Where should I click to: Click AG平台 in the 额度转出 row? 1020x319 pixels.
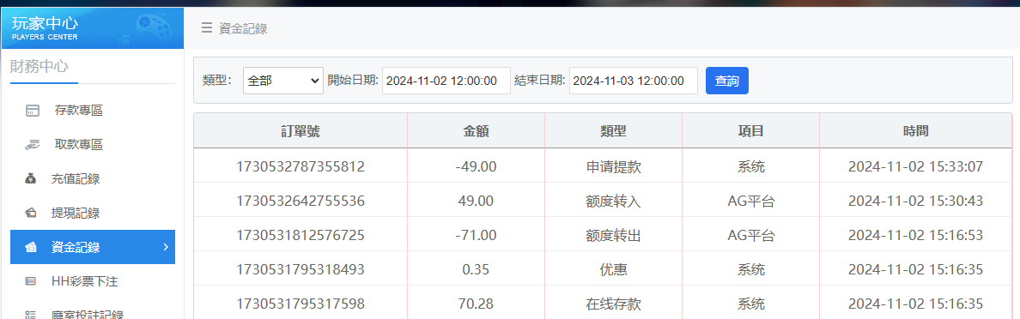[x=750, y=235]
